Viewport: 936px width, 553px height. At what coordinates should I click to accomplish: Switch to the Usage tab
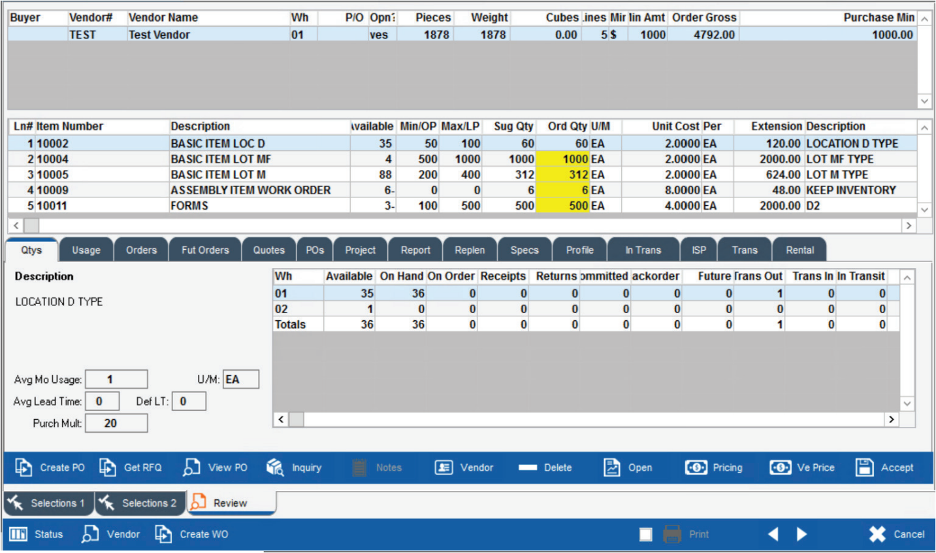click(86, 249)
